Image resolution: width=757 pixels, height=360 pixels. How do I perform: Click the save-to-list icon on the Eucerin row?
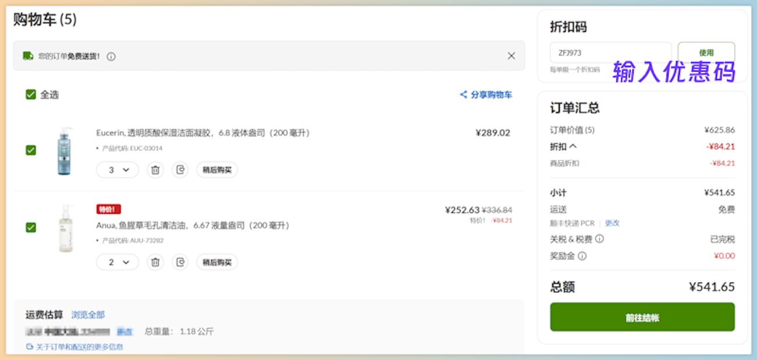pos(181,170)
